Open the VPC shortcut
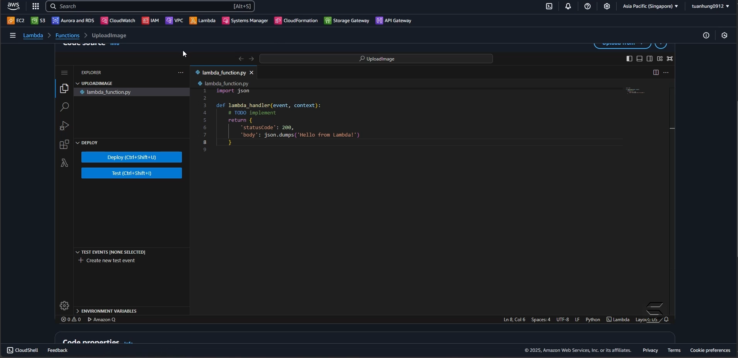738x358 pixels. 175,21
